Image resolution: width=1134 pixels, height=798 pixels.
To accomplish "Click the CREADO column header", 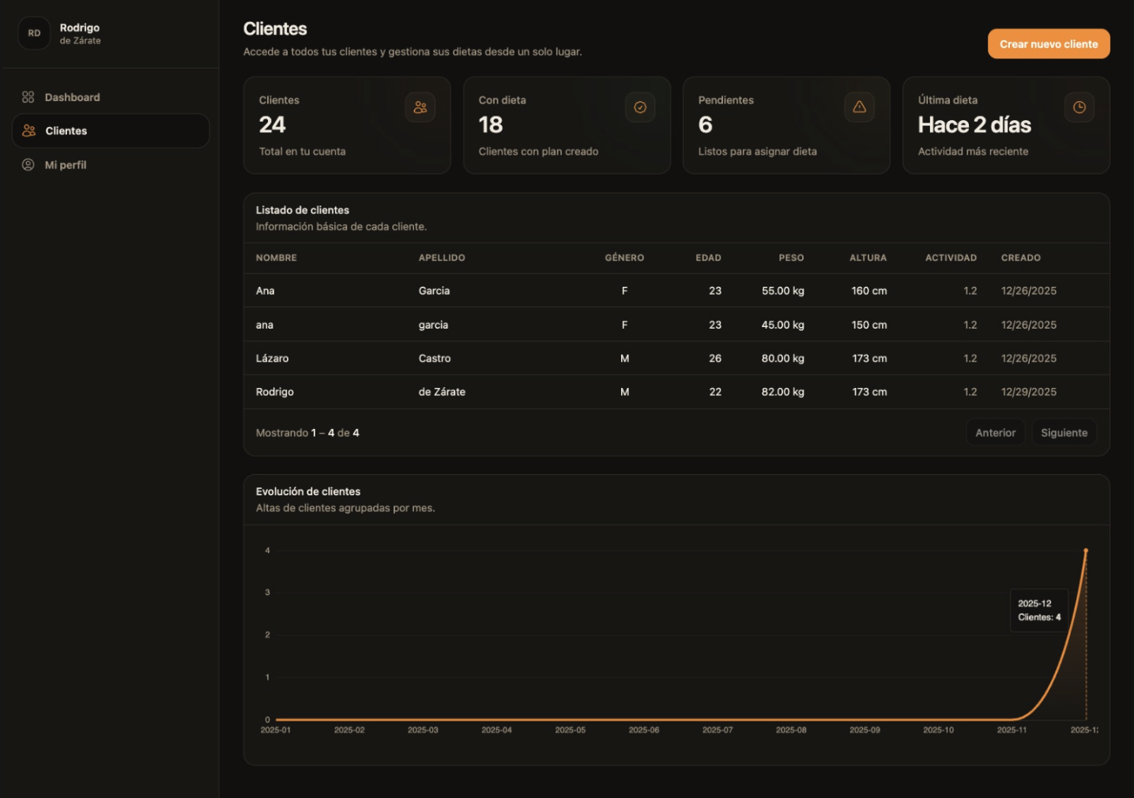I will (x=1020, y=258).
